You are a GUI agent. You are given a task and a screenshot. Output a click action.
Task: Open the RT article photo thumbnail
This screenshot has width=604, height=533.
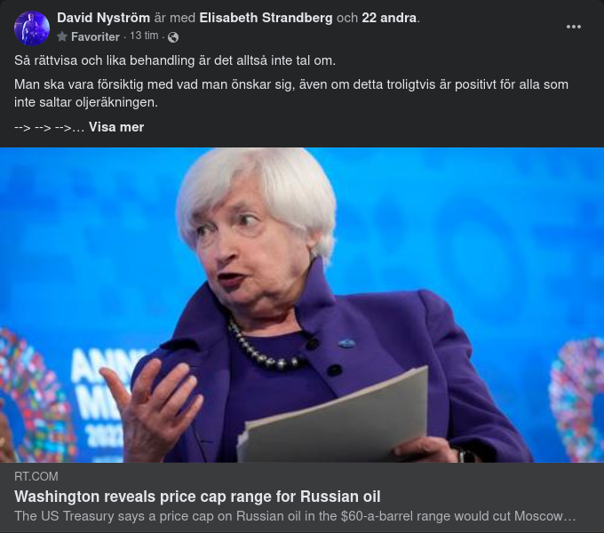coord(302,305)
